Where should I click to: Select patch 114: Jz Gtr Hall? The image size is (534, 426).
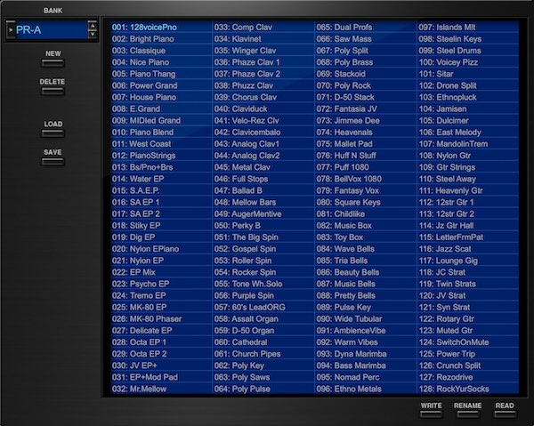pos(468,226)
